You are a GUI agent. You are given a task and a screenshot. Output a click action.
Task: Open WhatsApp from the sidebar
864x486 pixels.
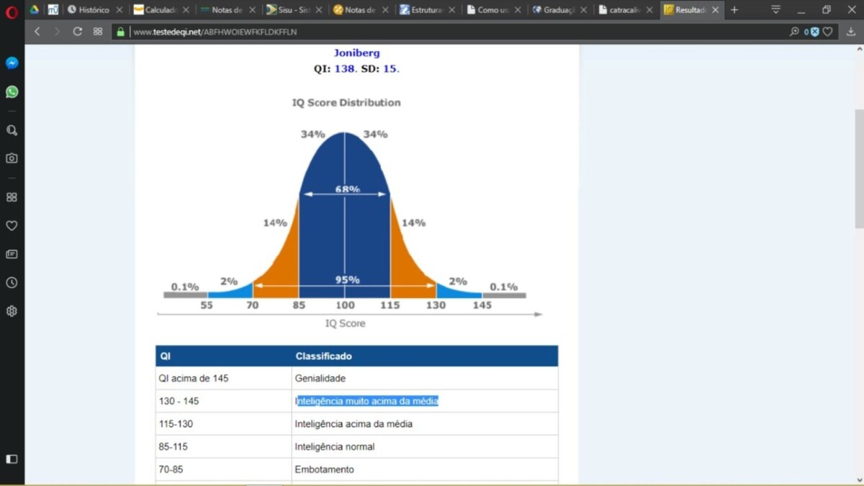point(12,91)
